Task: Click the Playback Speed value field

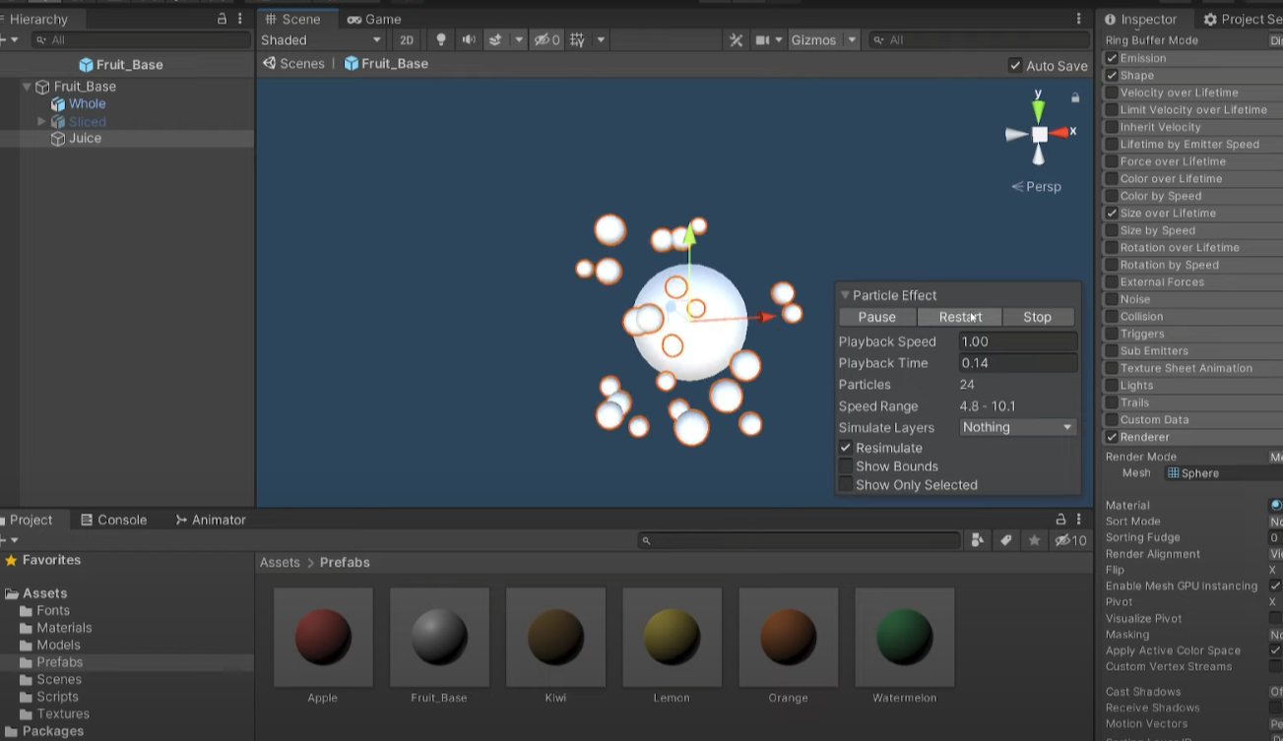Action: (1017, 341)
